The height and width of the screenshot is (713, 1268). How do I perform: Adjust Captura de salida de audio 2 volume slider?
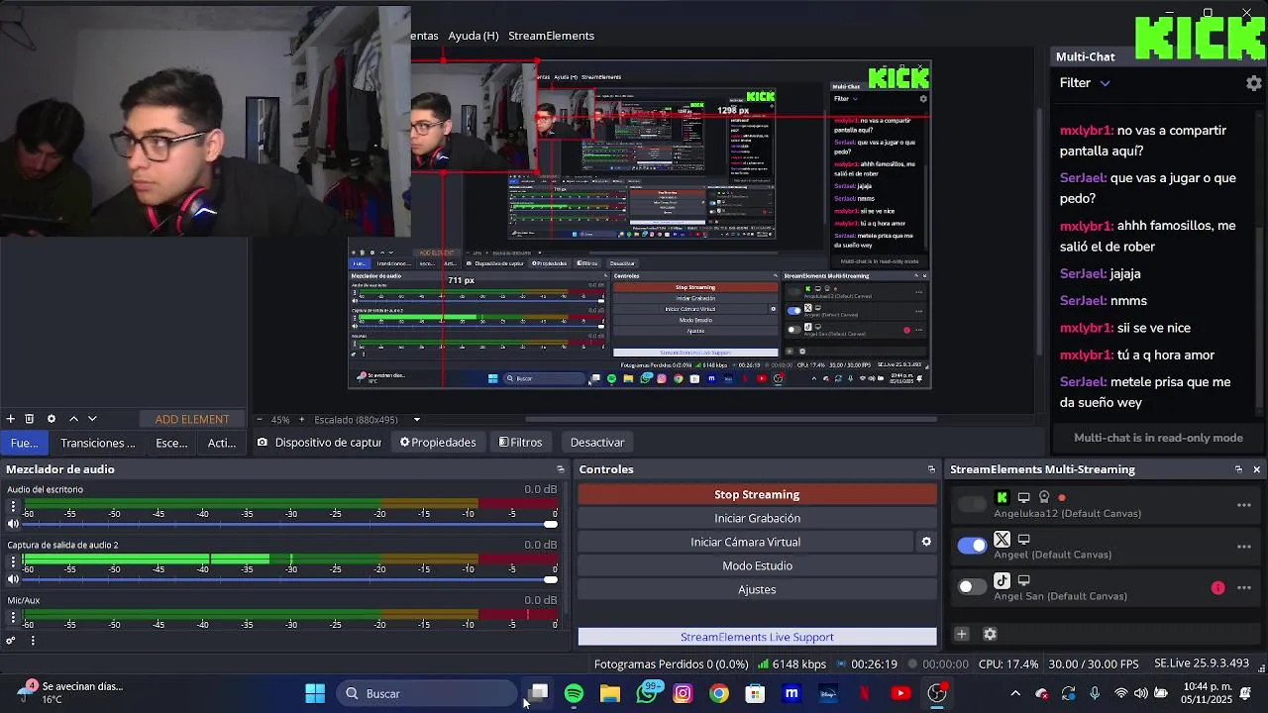tap(289, 579)
